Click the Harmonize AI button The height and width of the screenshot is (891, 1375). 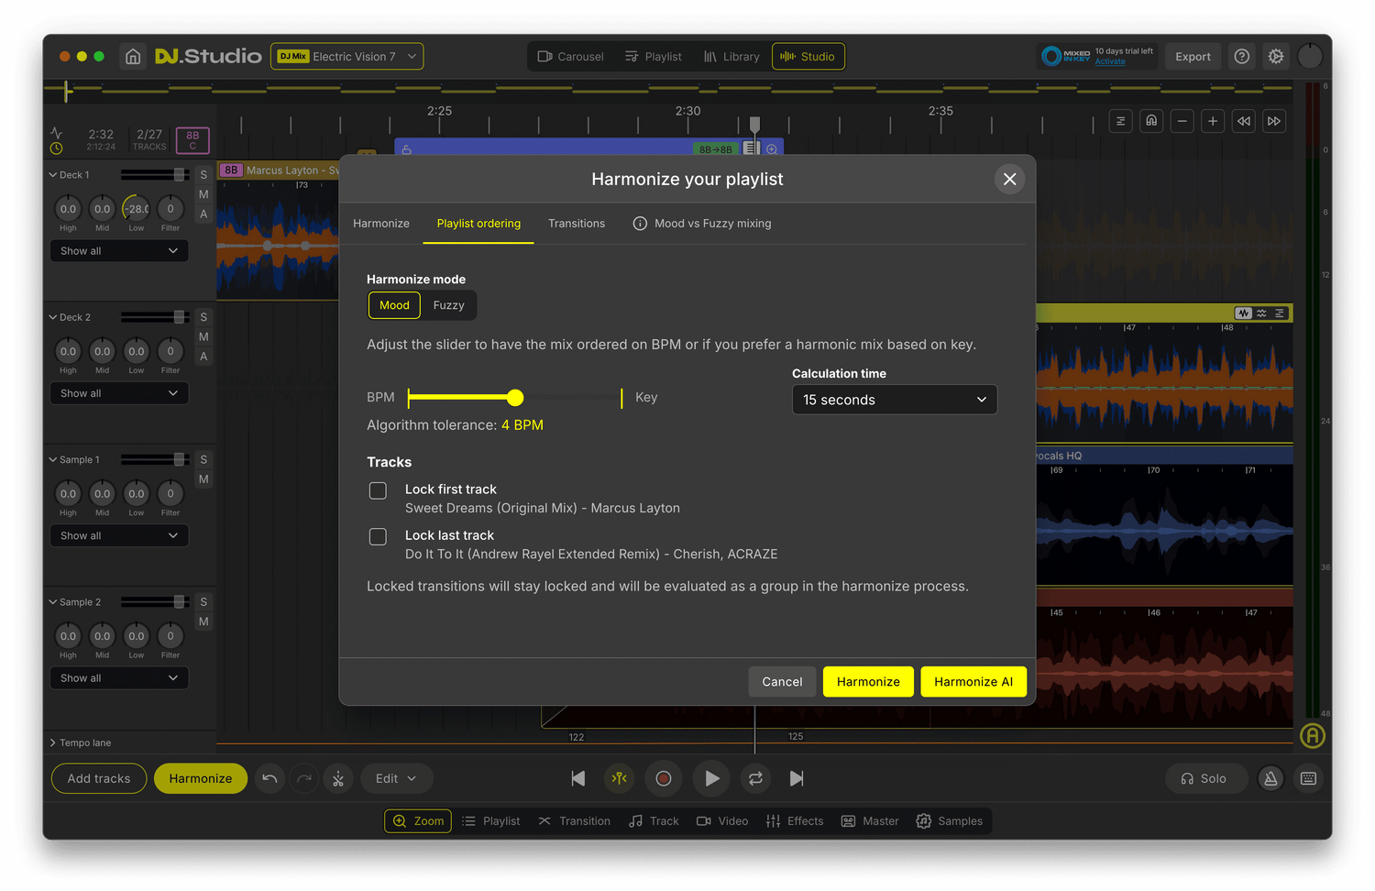tap(973, 682)
